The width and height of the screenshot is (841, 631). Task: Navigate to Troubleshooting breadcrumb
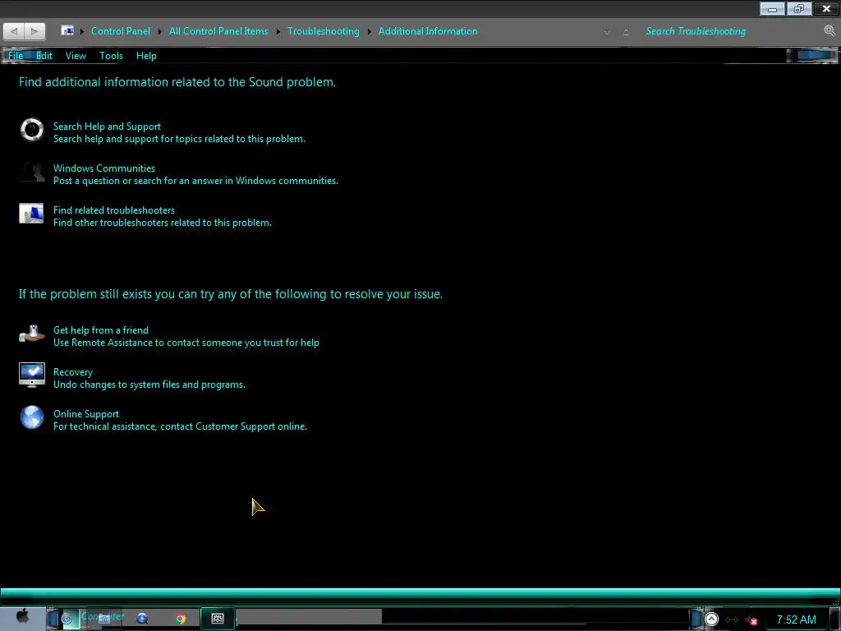(x=324, y=31)
